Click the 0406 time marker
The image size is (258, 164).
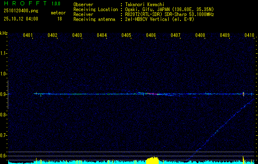point(151,36)
